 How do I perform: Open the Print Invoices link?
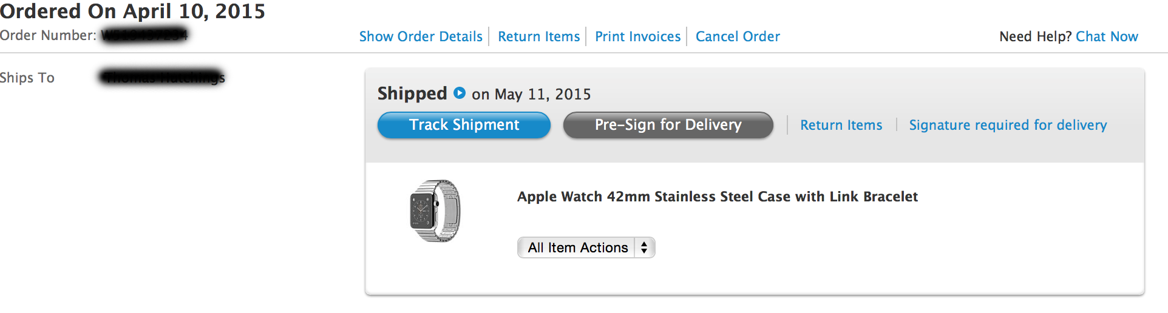click(x=637, y=36)
